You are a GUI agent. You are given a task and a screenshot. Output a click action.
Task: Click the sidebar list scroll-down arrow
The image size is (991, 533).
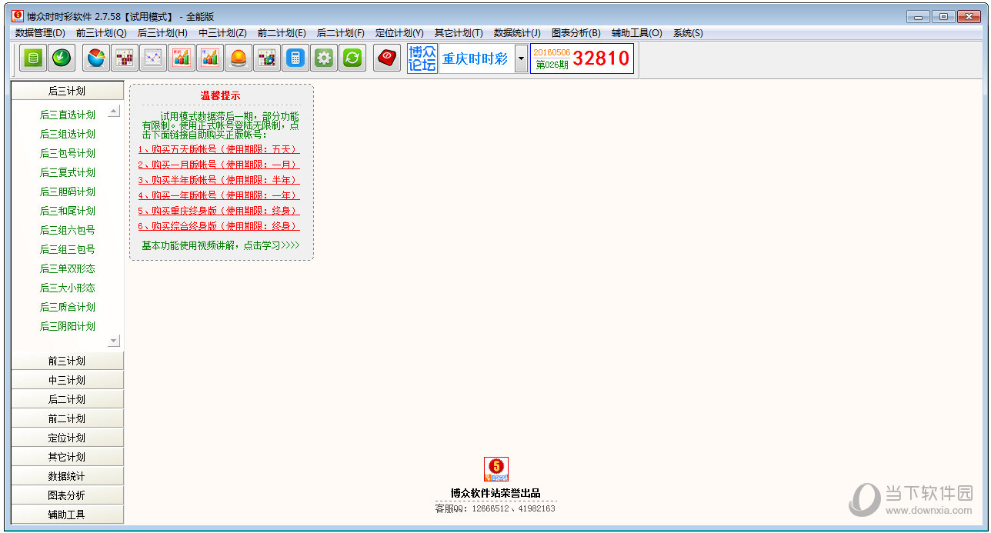click(114, 340)
